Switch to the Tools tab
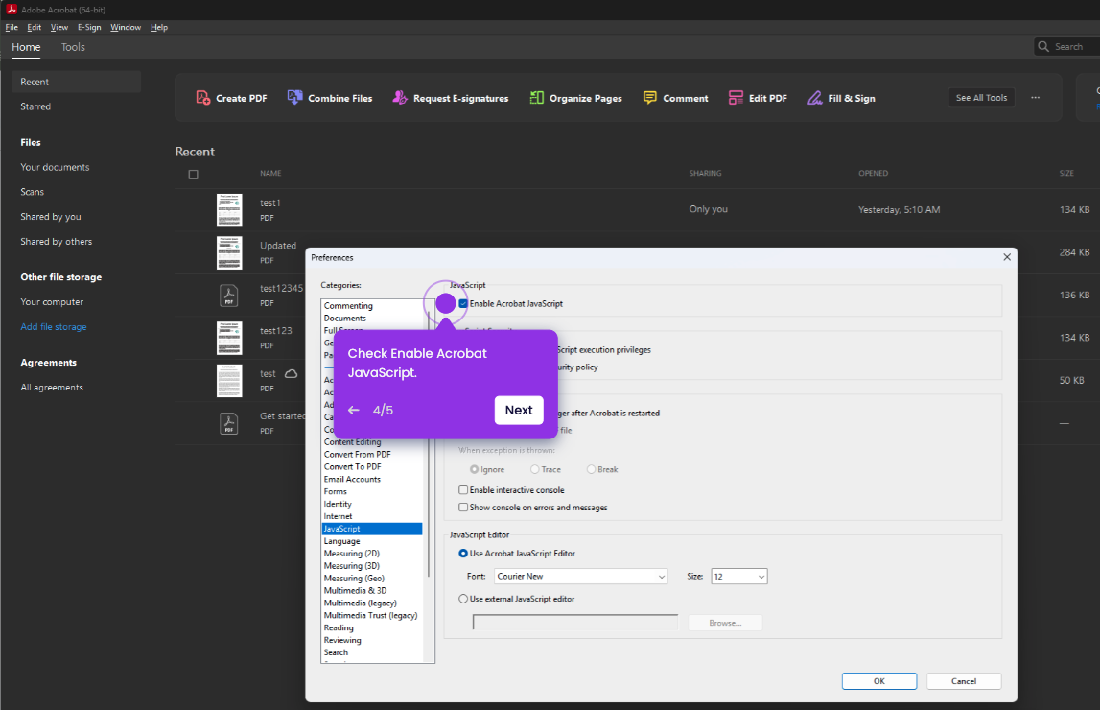This screenshot has width=1100, height=710. pyautogui.click(x=73, y=47)
